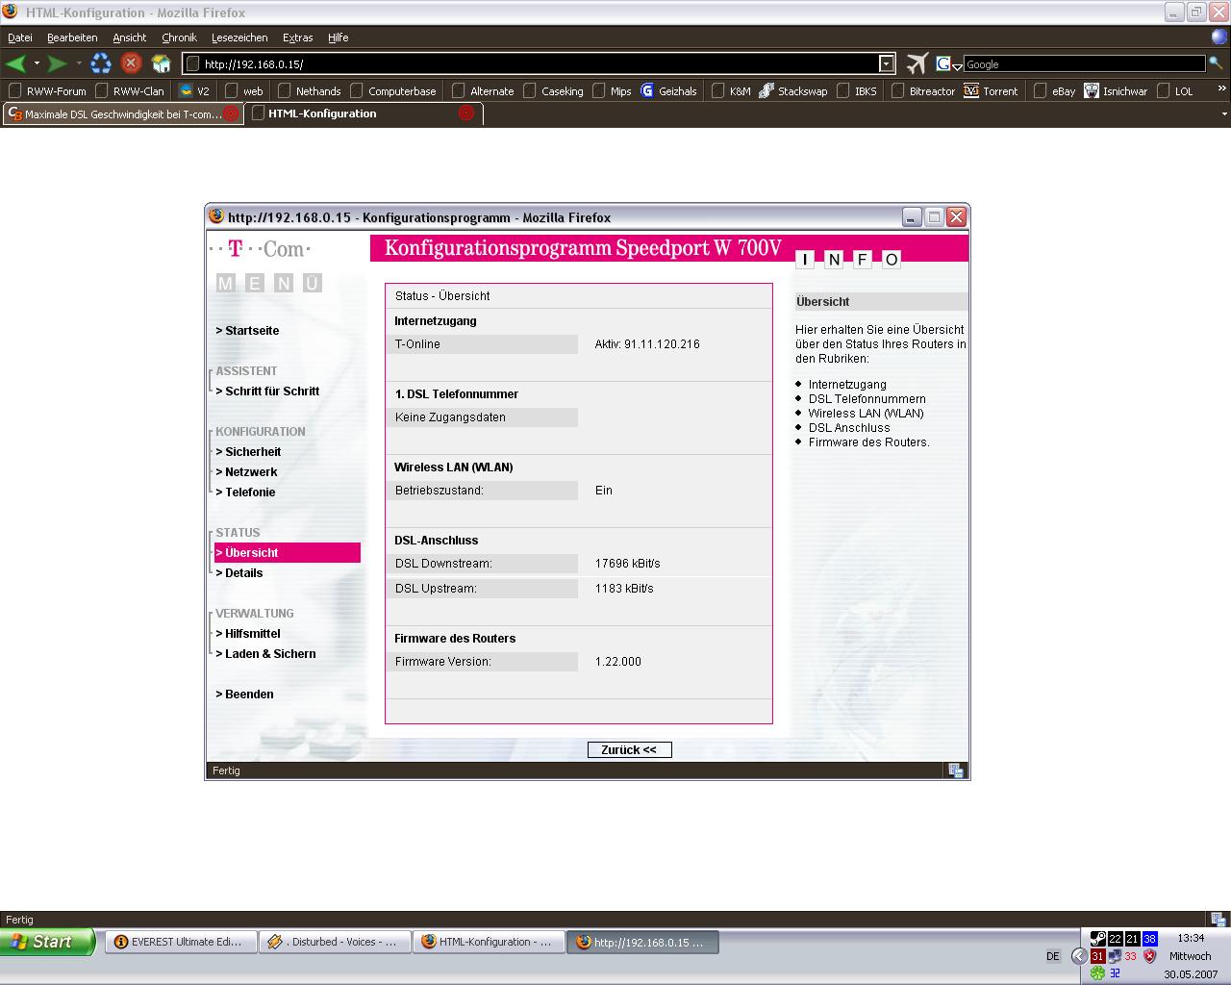Open the Isnichwar bookmark
Screen dimensions: 1231x985
tap(1116, 91)
